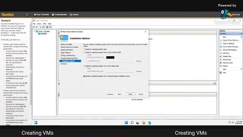
Task: Click the blue Help toolbar icon
Action: (47, 27)
